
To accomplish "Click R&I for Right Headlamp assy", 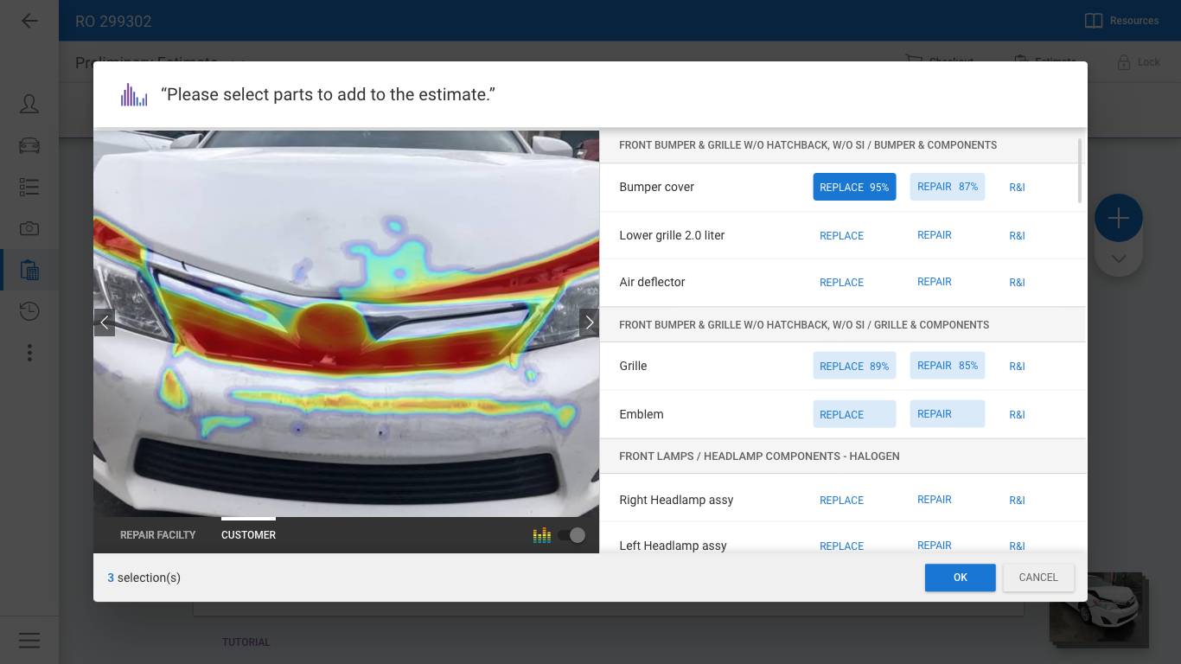I will pos(1017,501).
